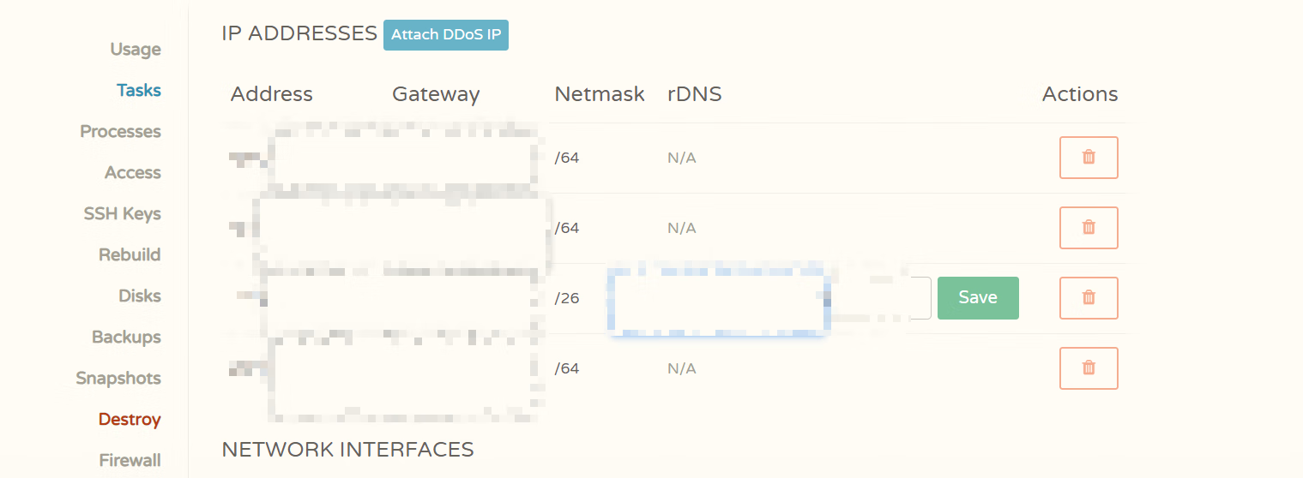Go to the Tasks section

click(139, 91)
